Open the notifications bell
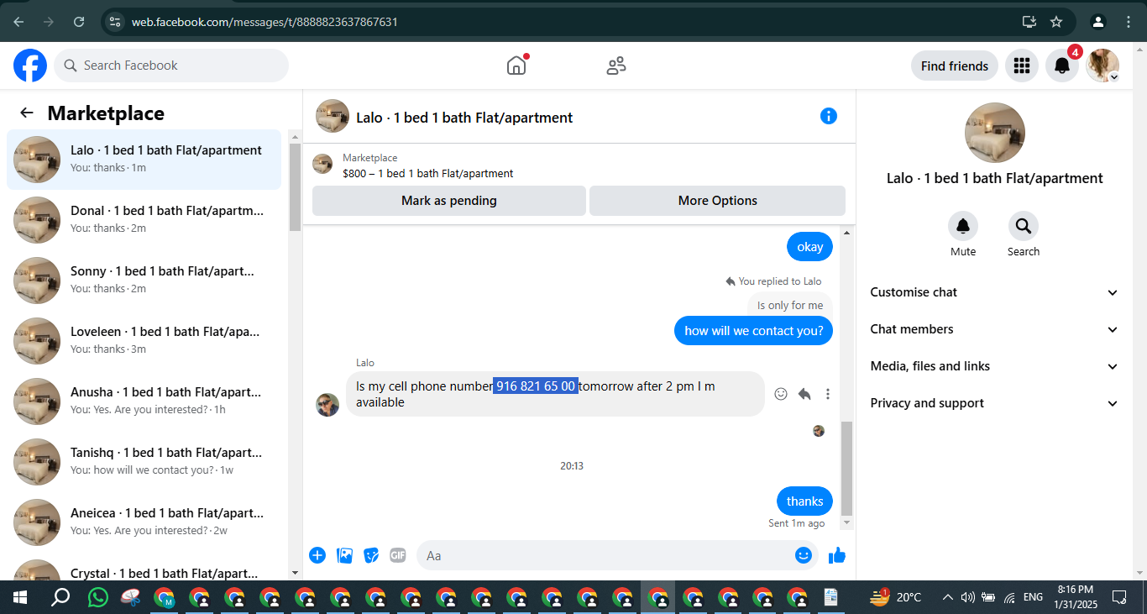Image resolution: width=1147 pixels, height=614 pixels. point(1062,66)
